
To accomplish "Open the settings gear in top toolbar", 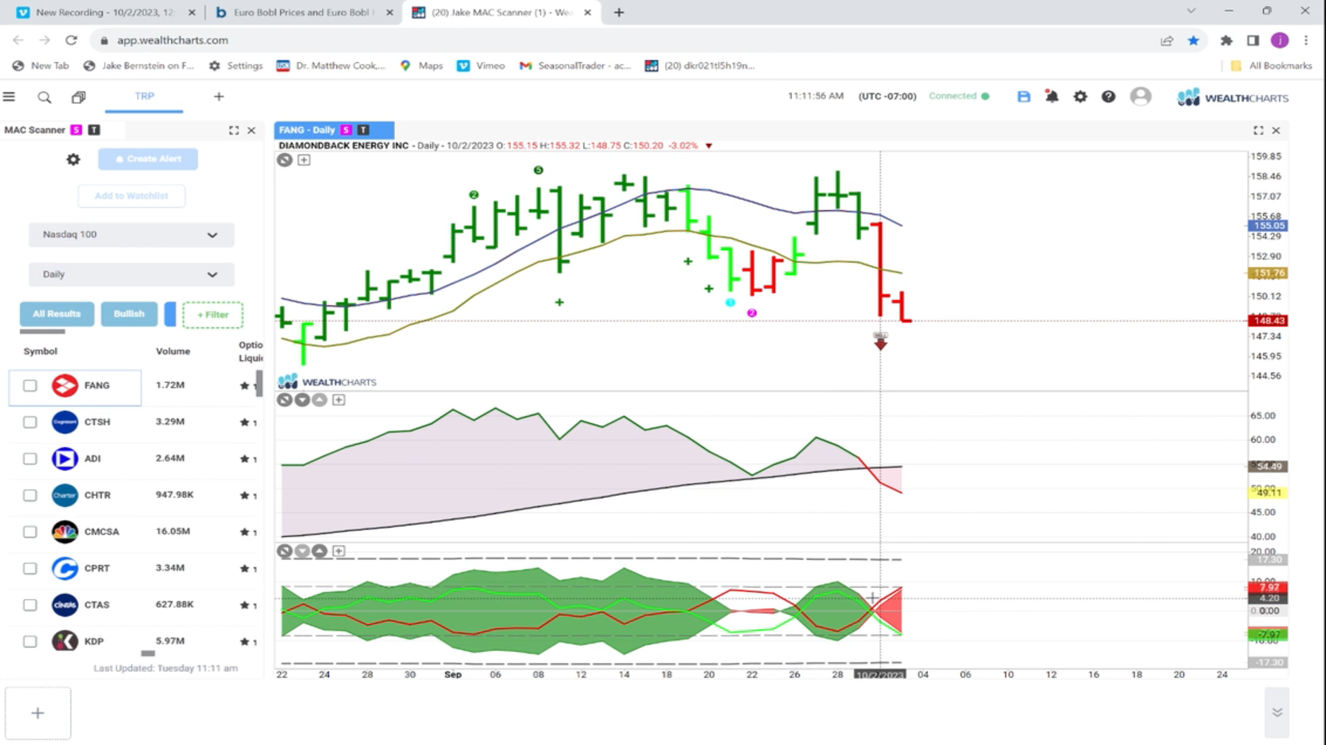I will point(1080,97).
